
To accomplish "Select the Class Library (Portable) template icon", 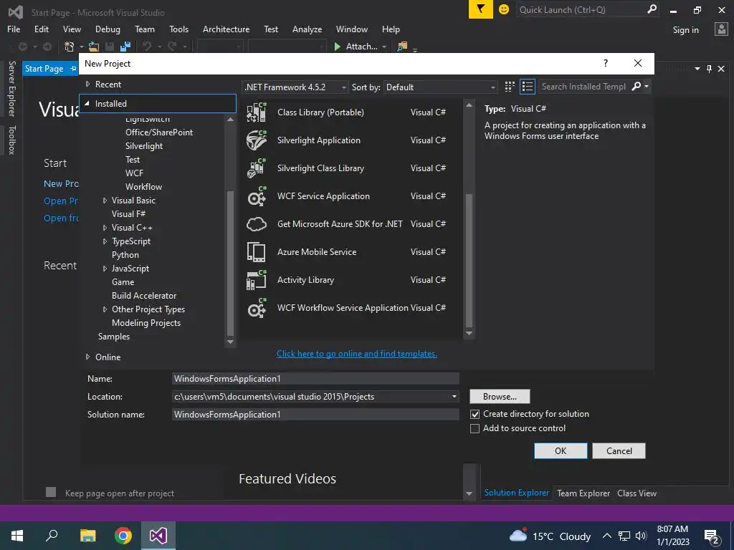I will tap(257, 112).
